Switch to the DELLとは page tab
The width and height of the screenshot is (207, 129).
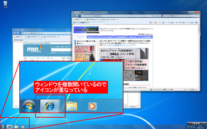pos(133,37)
